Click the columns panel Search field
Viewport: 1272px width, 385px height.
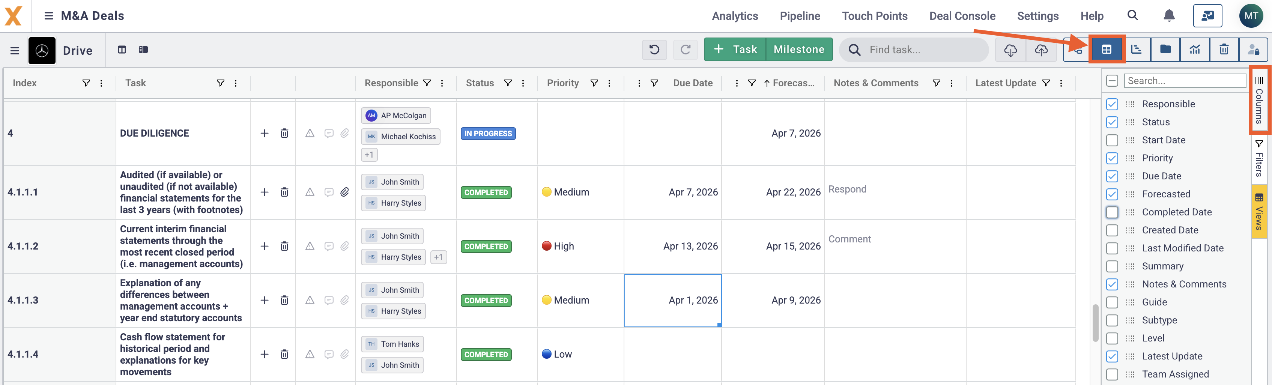pos(1185,80)
